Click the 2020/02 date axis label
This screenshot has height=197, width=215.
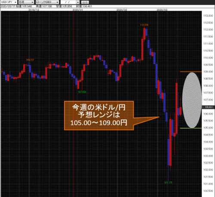122,10
